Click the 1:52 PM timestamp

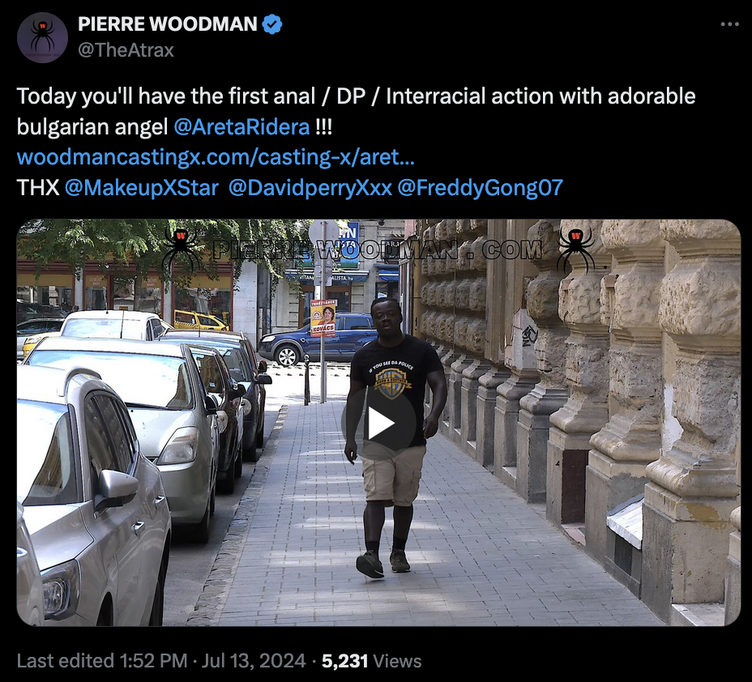click(x=153, y=661)
